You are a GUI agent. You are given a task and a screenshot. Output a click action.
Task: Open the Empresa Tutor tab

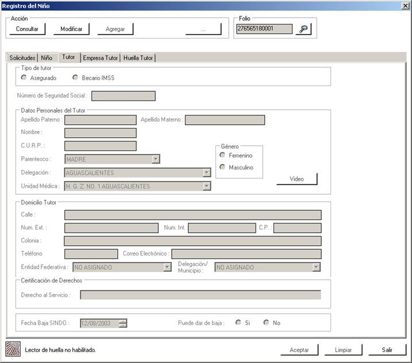pyautogui.click(x=101, y=58)
